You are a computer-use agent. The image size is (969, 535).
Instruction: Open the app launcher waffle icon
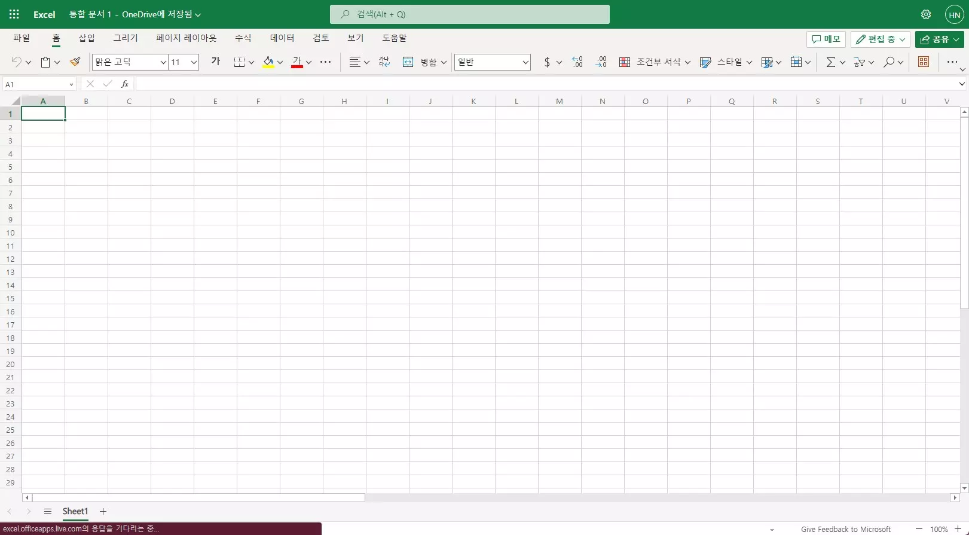pyautogui.click(x=14, y=14)
